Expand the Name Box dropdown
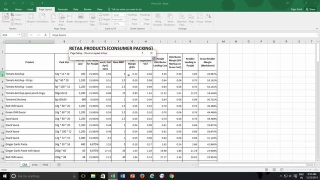This screenshot has height=180, width=320. tap(19, 35)
